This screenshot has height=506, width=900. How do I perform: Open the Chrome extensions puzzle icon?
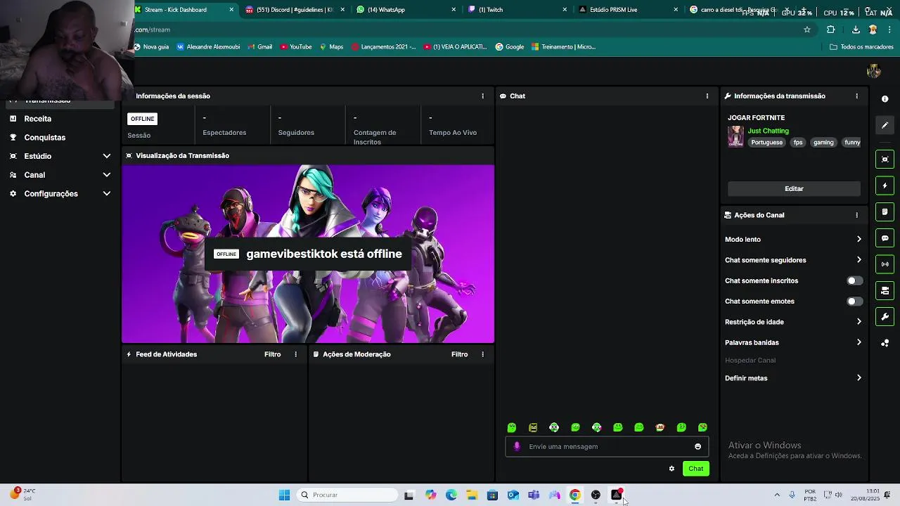(x=831, y=30)
